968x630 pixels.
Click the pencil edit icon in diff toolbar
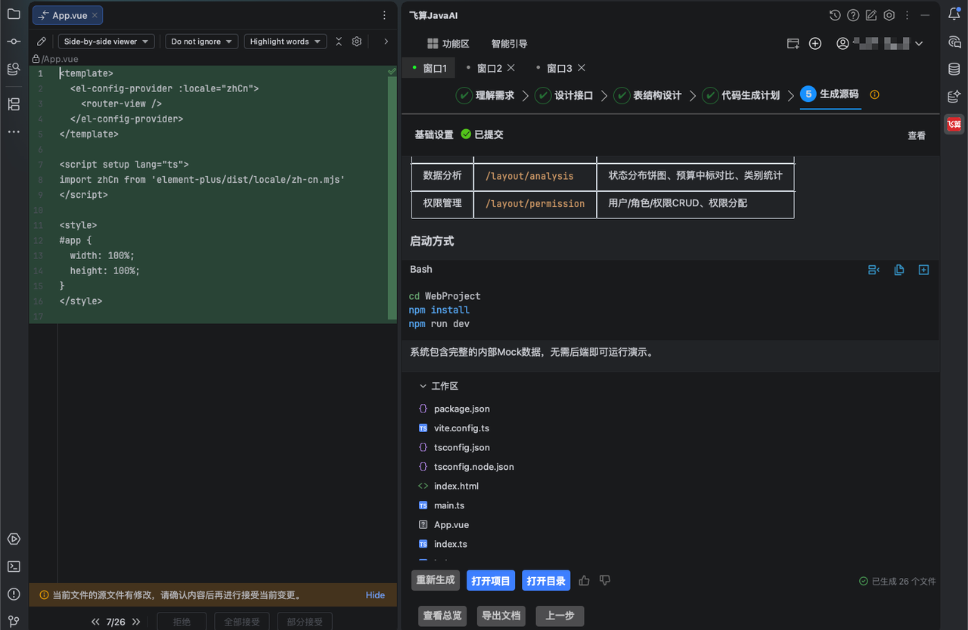[42, 42]
